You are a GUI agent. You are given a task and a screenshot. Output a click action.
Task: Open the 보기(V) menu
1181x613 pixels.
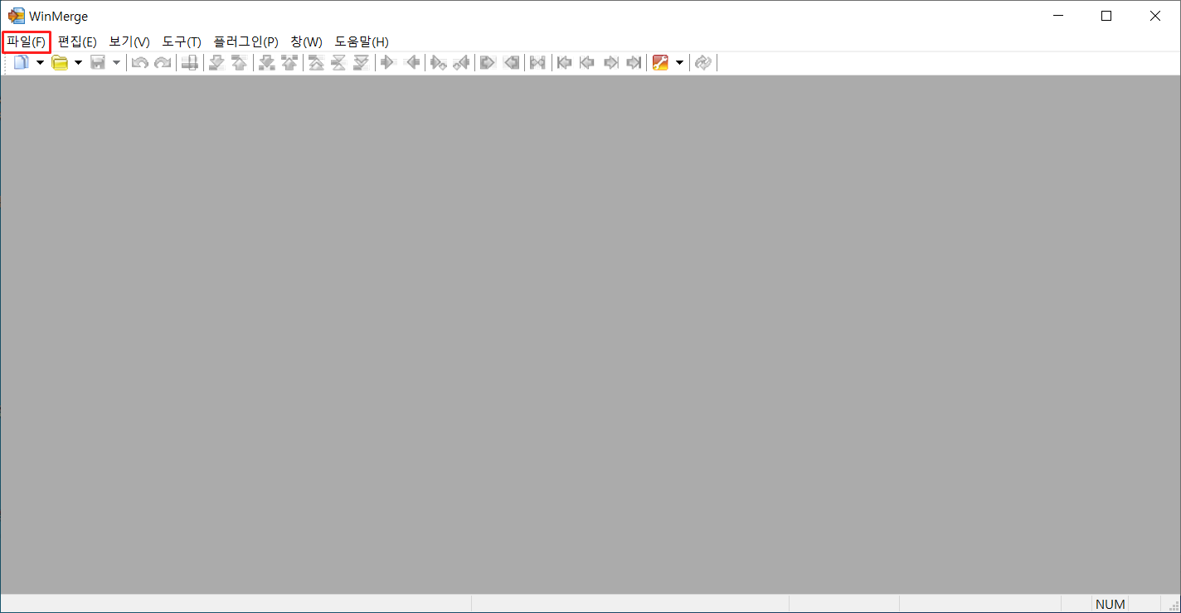click(129, 41)
